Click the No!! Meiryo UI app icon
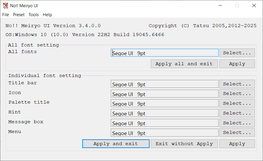 (x=5, y=5)
